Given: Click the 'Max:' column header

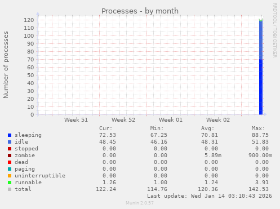Looking at the screenshot, I should [259, 128].
